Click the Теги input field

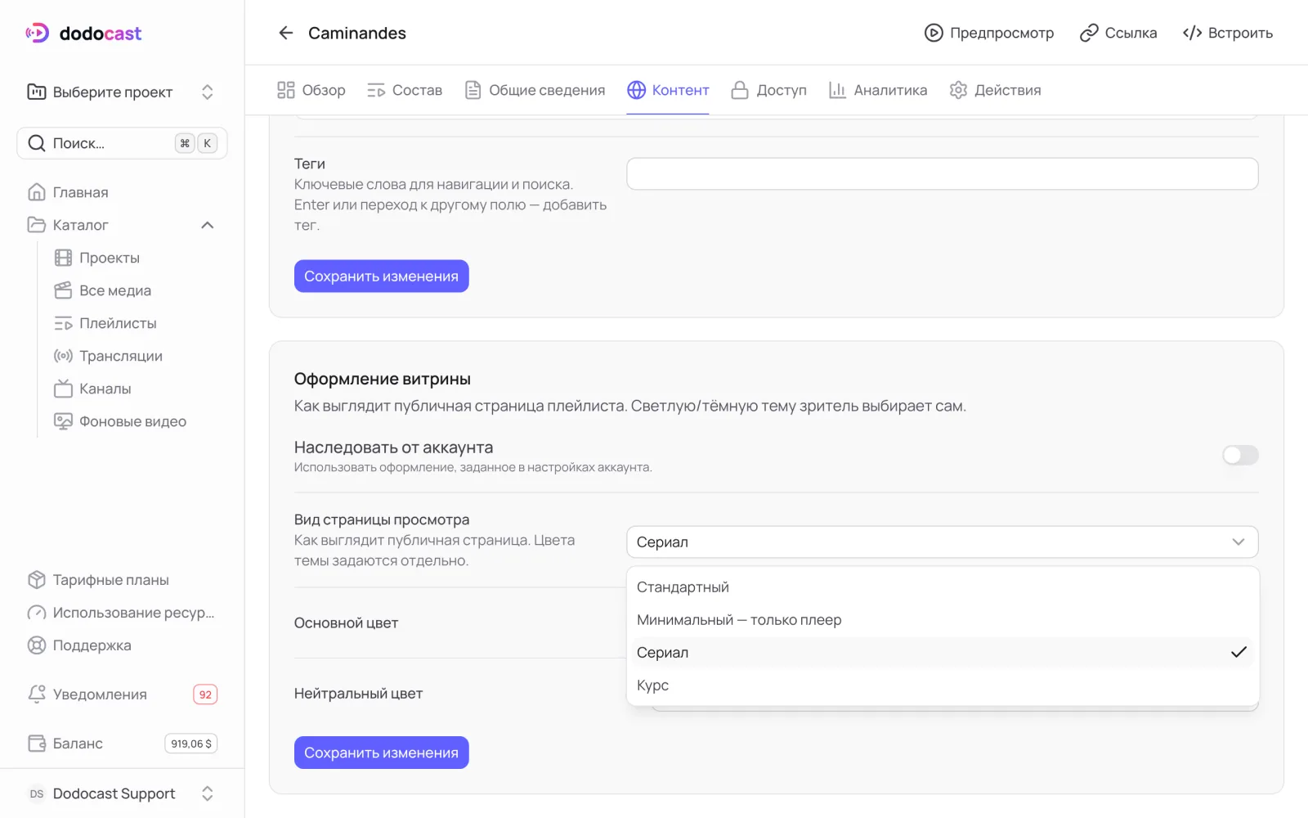click(942, 173)
